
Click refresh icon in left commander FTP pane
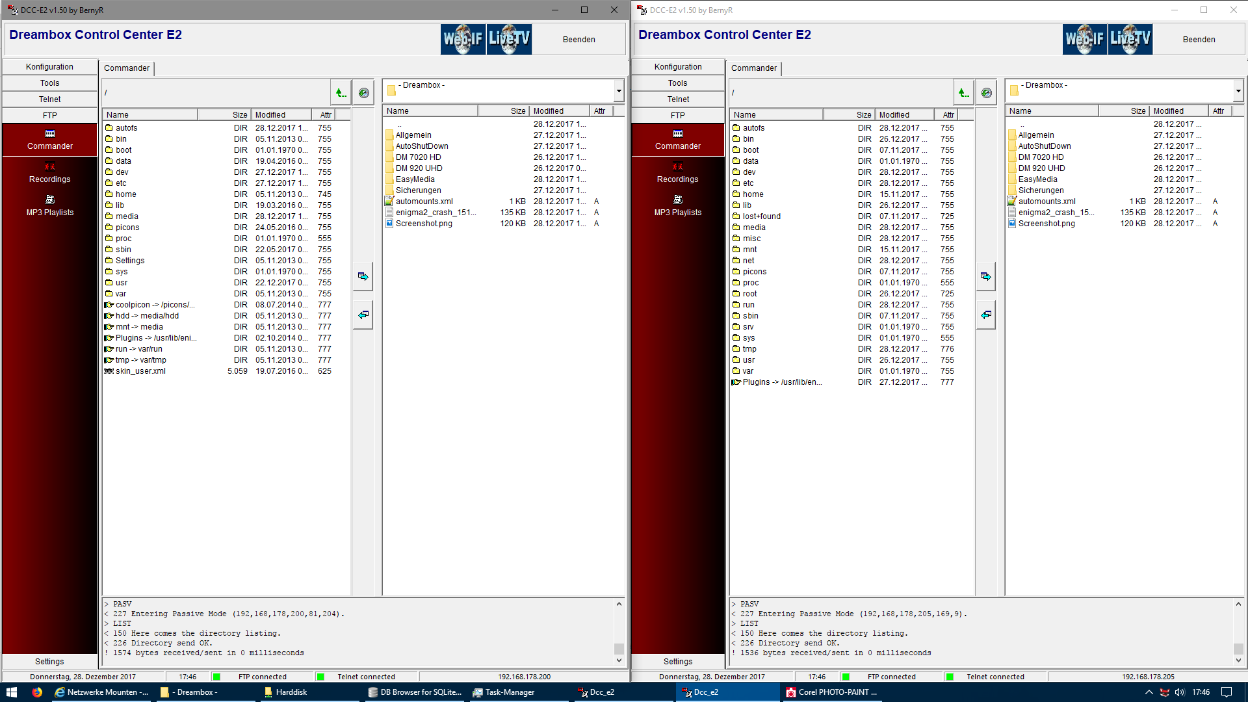pos(364,93)
